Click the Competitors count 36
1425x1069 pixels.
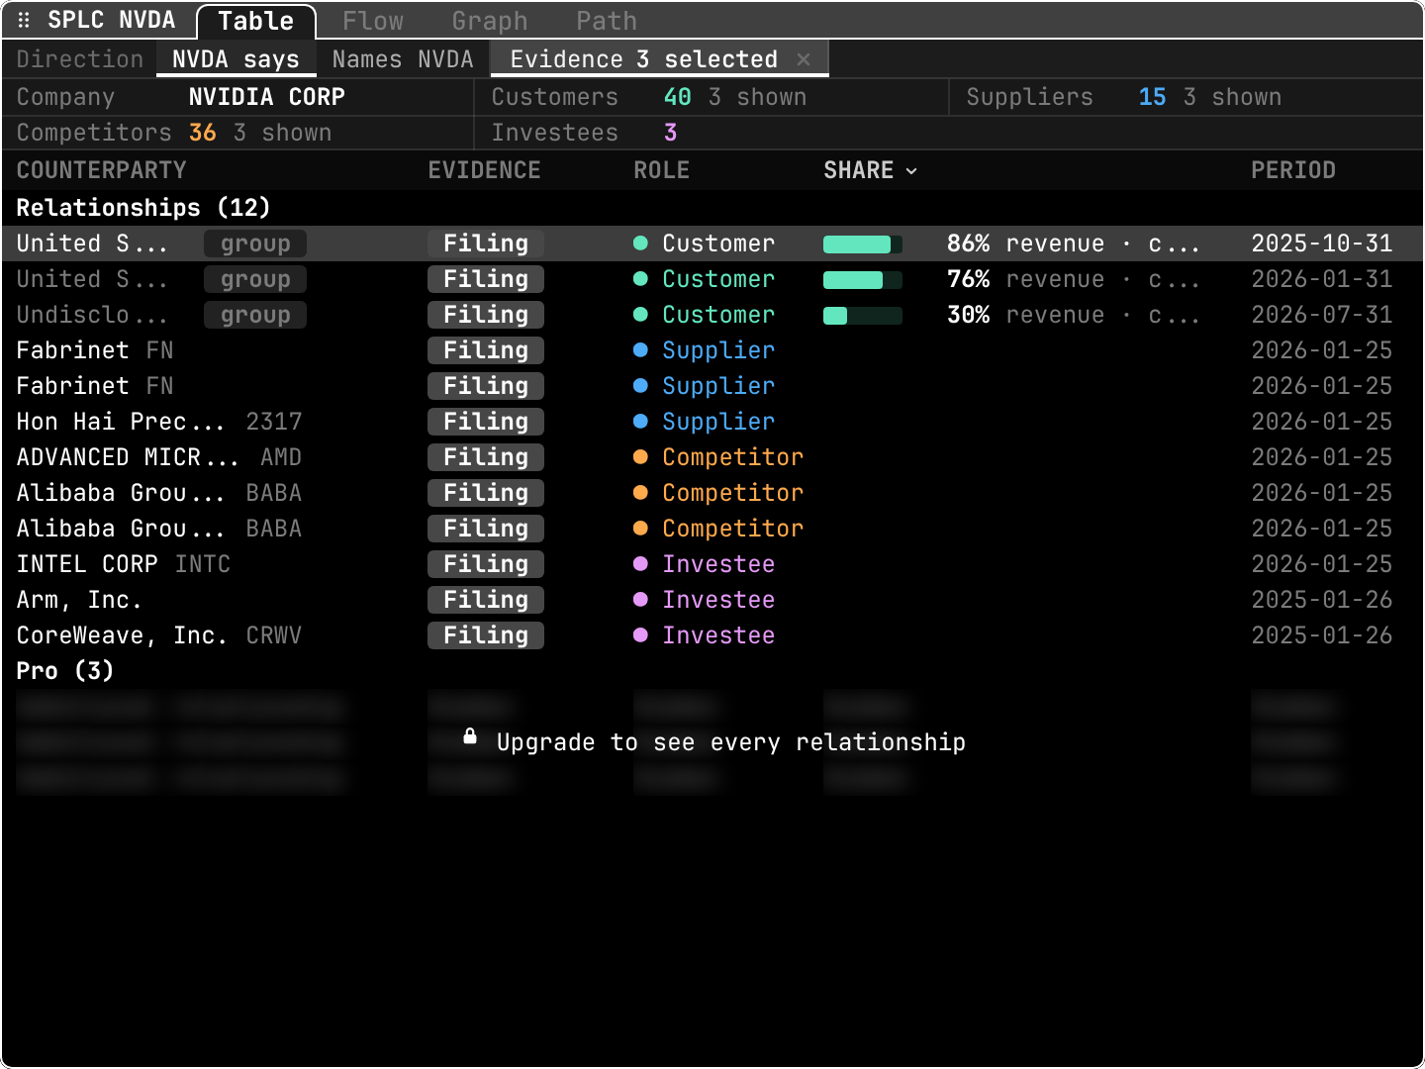pos(203,133)
